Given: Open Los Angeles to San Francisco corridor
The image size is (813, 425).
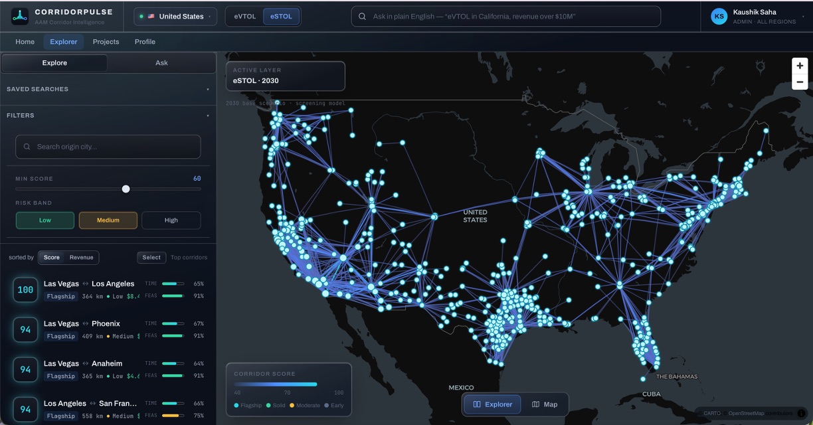Looking at the screenshot, I should click(x=108, y=409).
